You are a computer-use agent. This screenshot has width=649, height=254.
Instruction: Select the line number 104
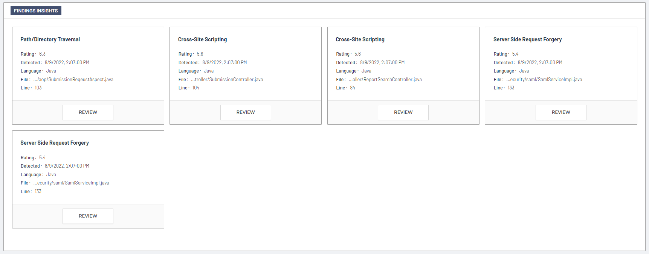coord(196,88)
